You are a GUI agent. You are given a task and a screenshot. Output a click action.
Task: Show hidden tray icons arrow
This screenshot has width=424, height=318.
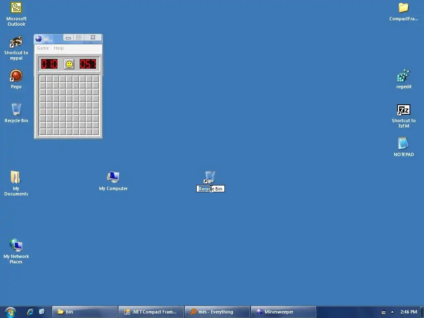pos(393,312)
